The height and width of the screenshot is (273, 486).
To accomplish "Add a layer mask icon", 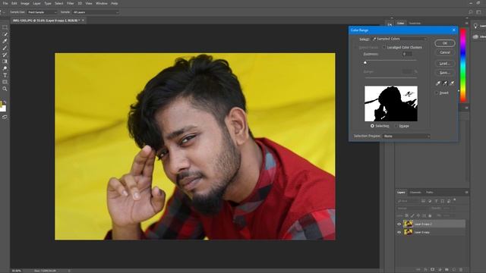I will (432, 270).
